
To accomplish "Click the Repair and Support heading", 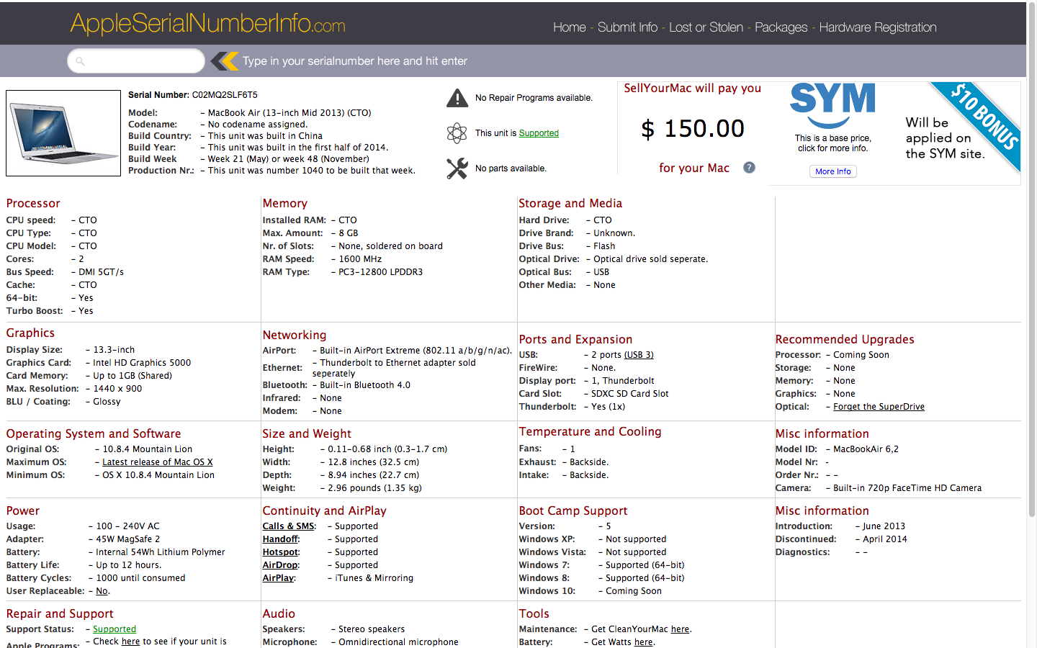I will click(x=60, y=614).
